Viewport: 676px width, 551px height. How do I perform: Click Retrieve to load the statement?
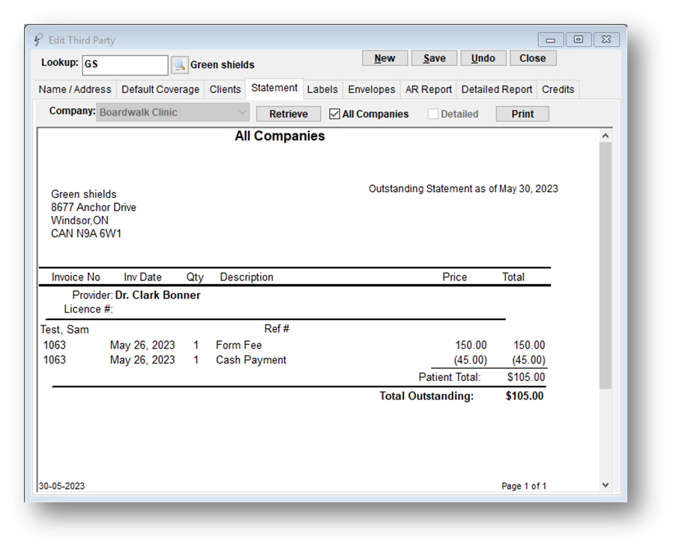pyautogui.click(x=289, y=114)
